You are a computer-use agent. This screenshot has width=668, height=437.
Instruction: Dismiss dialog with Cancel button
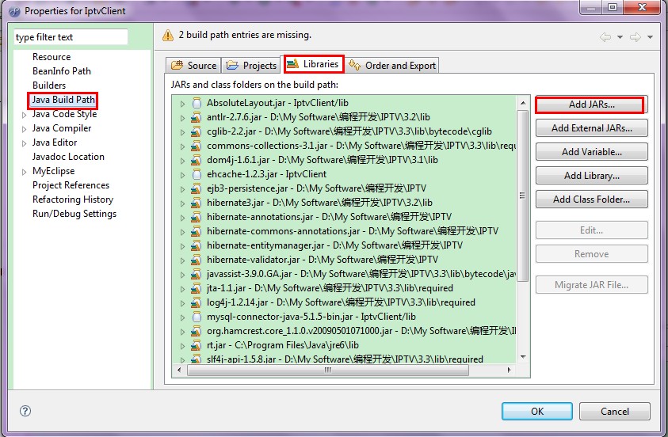click(614, 411)
